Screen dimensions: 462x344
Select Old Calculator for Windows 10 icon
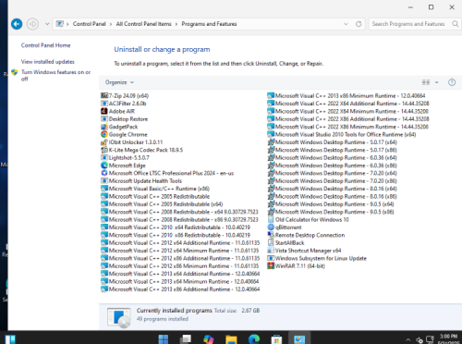point(271,219)
